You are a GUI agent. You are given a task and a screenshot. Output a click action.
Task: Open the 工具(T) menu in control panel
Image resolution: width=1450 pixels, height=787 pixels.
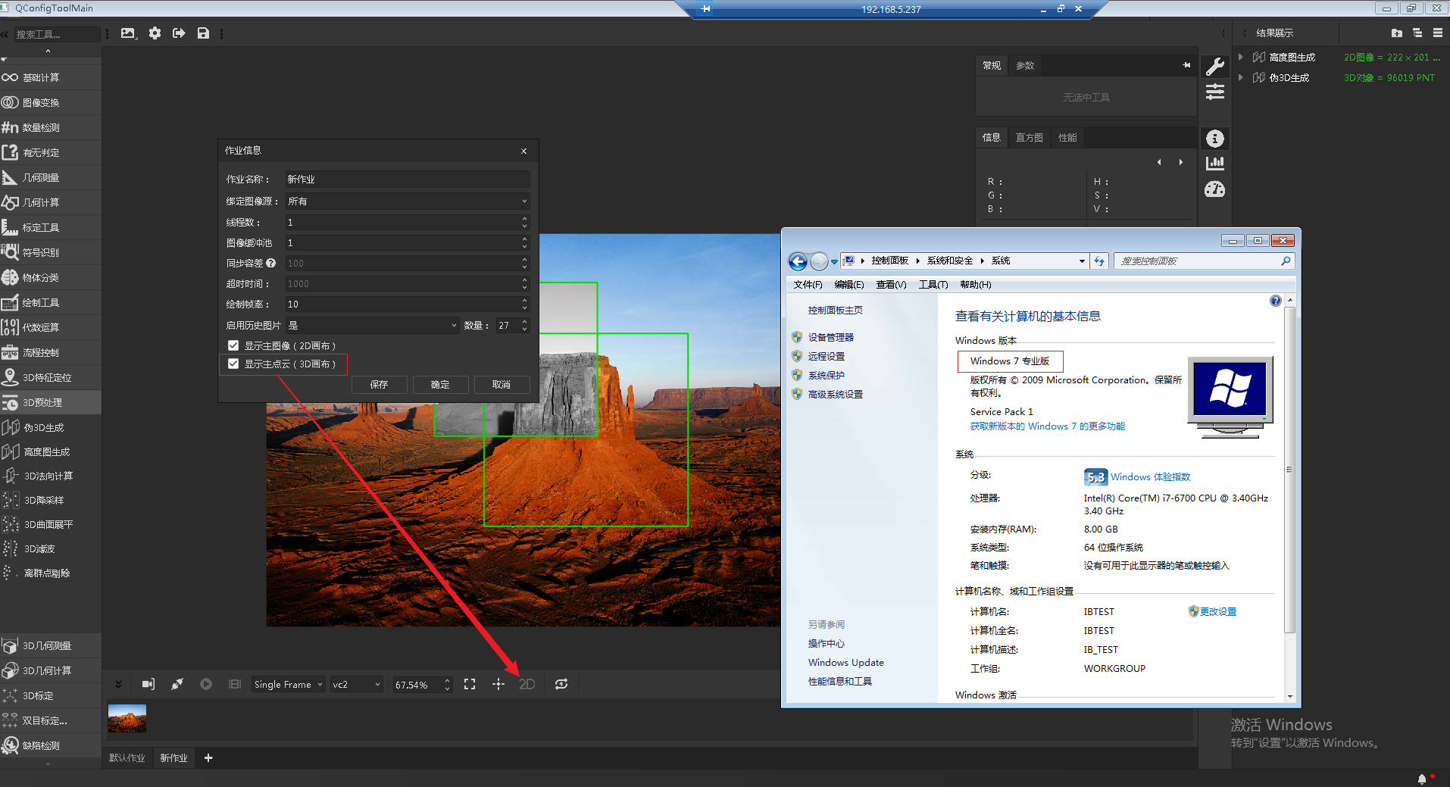click(933, 285)
